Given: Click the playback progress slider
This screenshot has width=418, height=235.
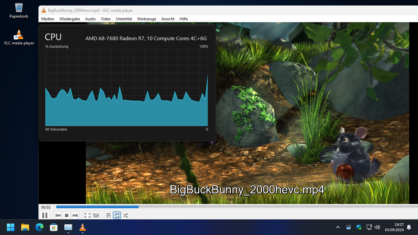Looking at the screenshot, I should pos(138,207).
